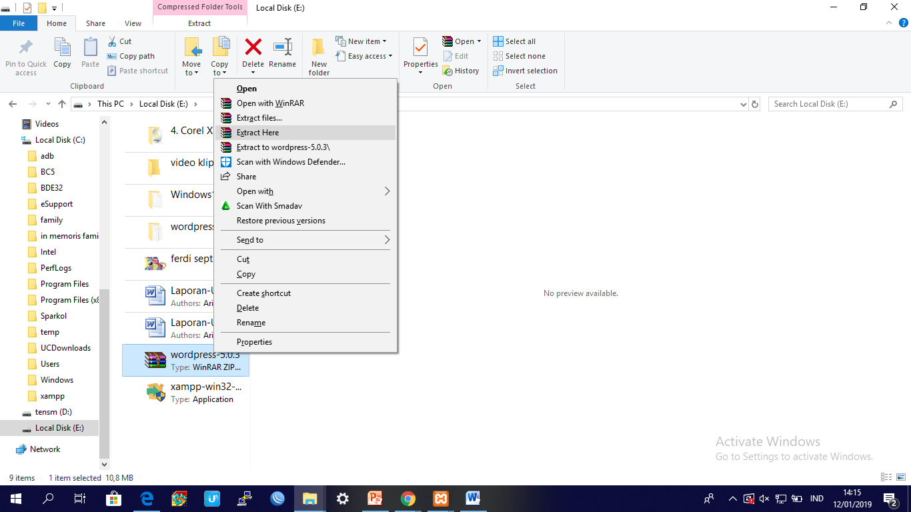Open the Extract tab

point(199,23)
